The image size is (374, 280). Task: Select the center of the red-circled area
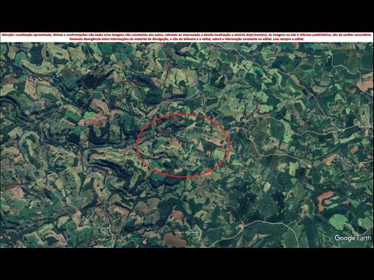coord(183,146)
